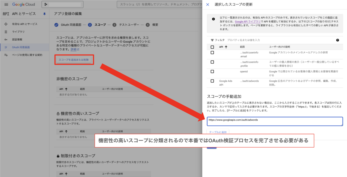Image resolution: width=347 pixels, height=177 pixels.
Task: Check the openid scope checkbox
Action: 212,71
